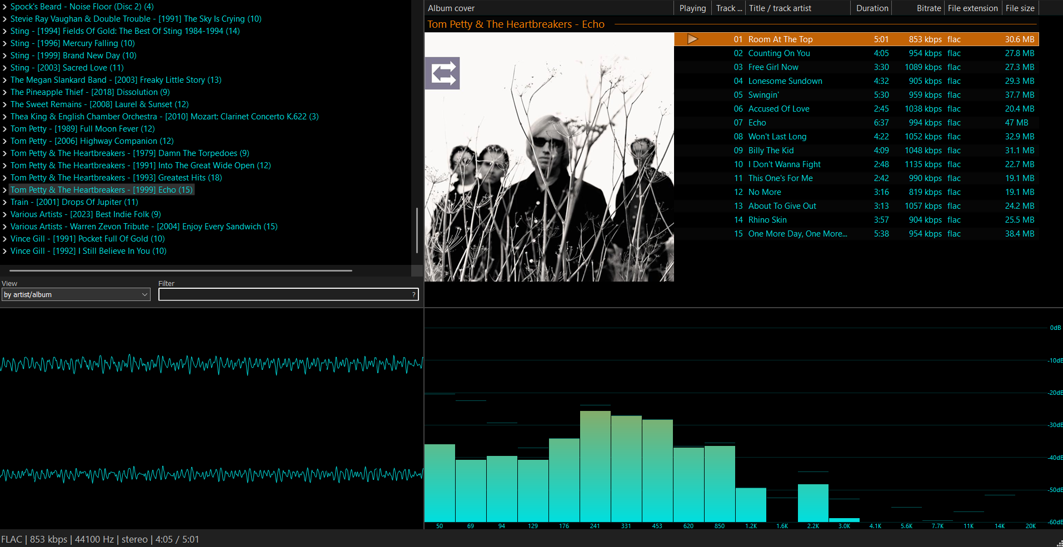Select Sting - Sacred Love album

[67, 68]
